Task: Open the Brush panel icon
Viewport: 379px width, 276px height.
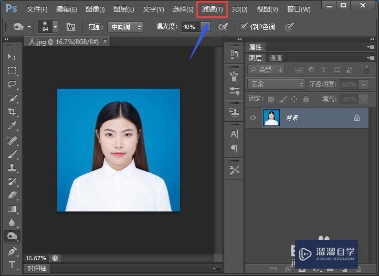Action: pyautogui.click(x=234, y=77)
